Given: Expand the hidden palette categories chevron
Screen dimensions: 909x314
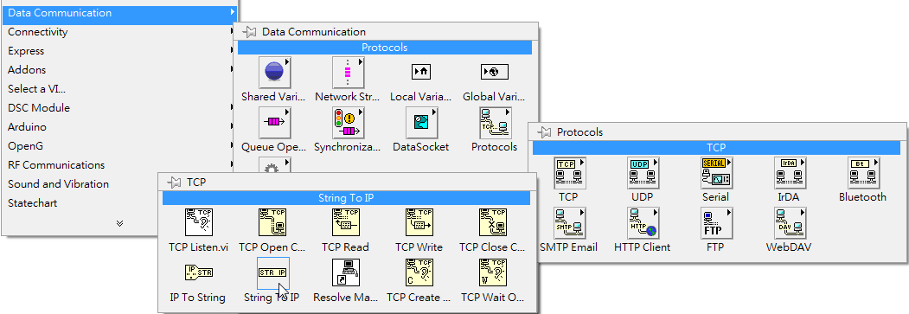Looking at the screenshot, I should pos(119,223).
